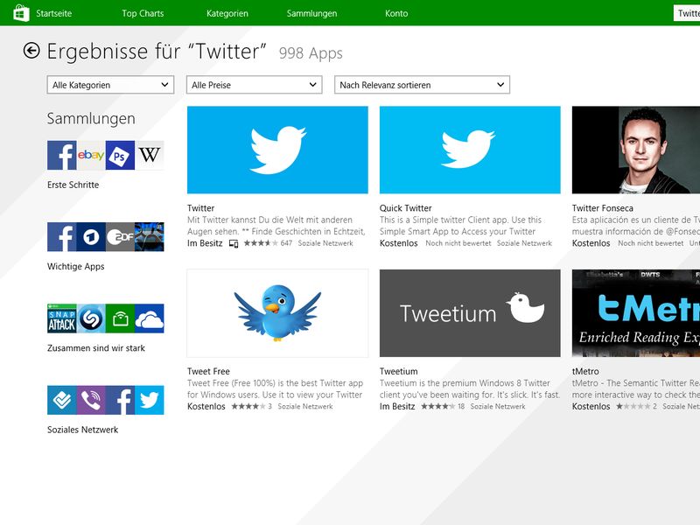Image resolution: width=700 pixels, height=525 pixels.
Task: Open the Quick Twitter app title
Action: [405, 208]
